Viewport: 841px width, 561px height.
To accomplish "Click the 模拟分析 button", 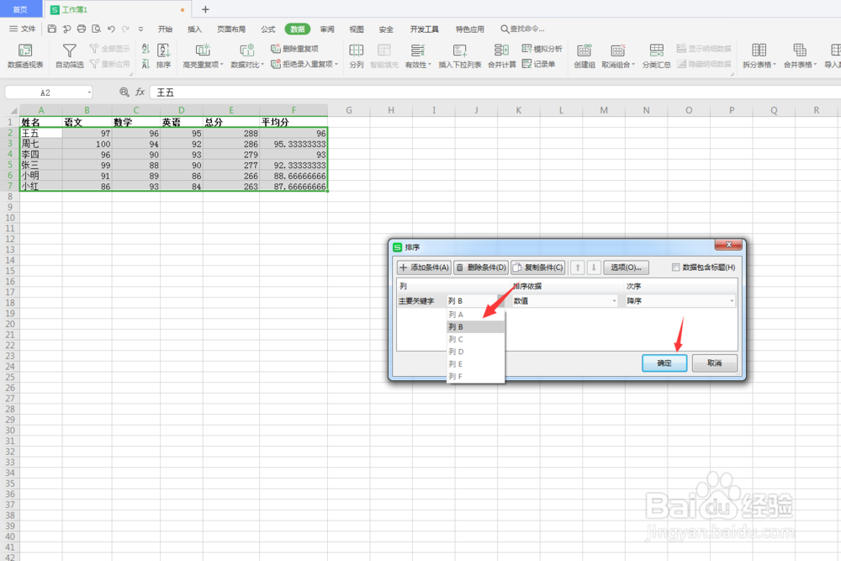I will [542, 49].
